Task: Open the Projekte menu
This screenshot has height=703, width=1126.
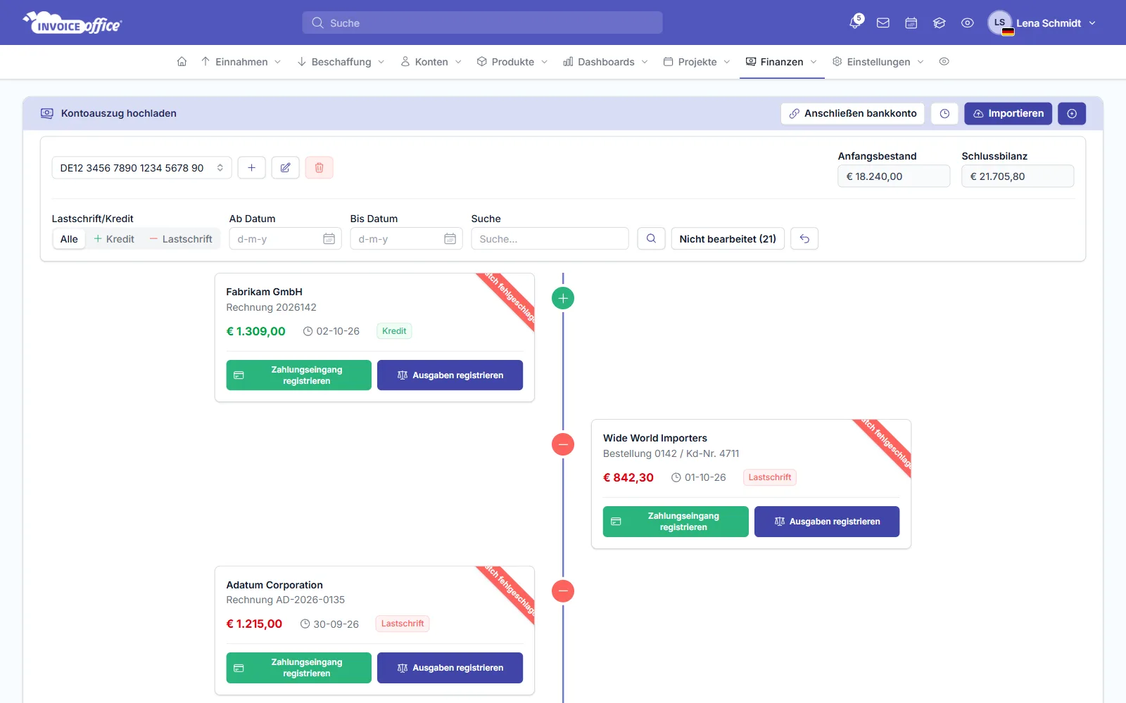Action: [697, 62]
